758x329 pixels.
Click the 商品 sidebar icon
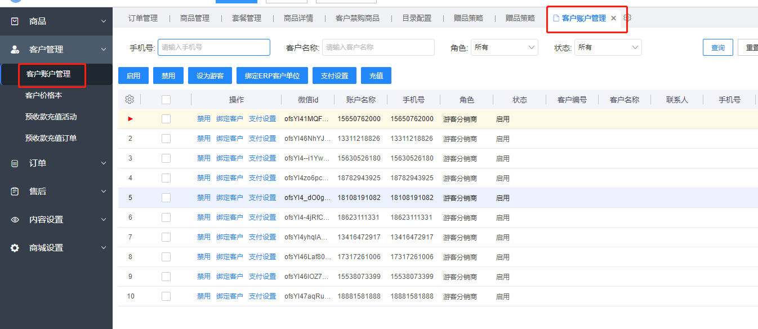(x=15, y=21)
